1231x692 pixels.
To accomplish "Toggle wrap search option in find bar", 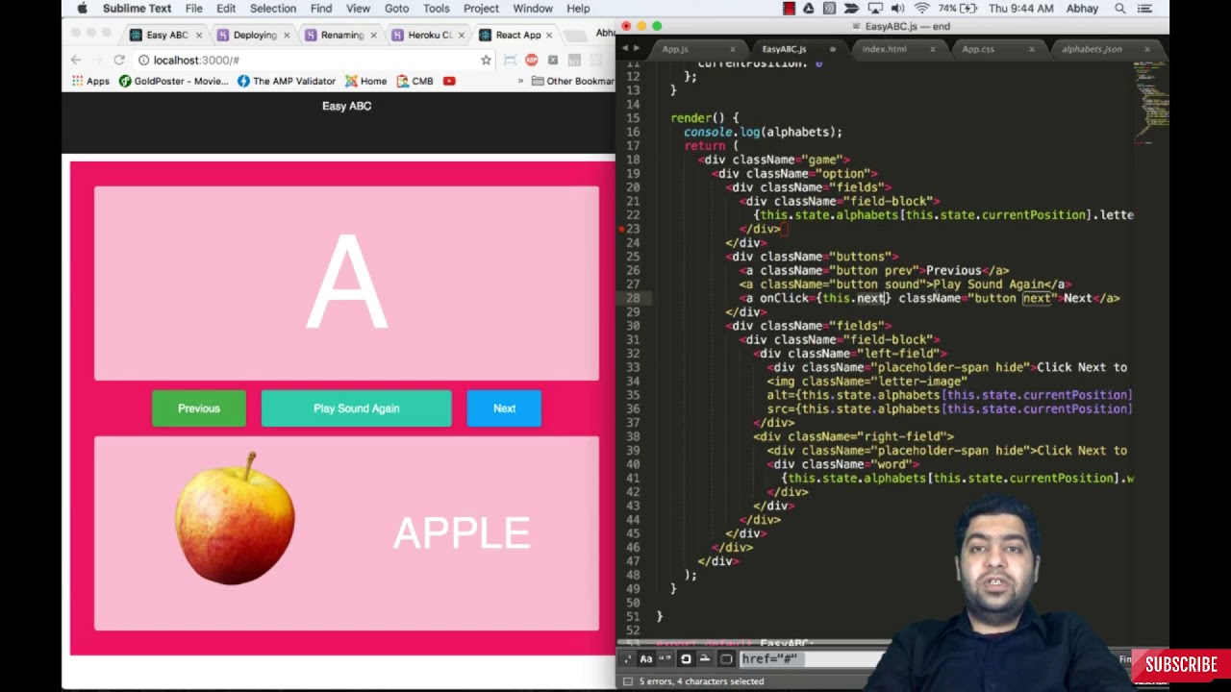I will click(686, 659).
